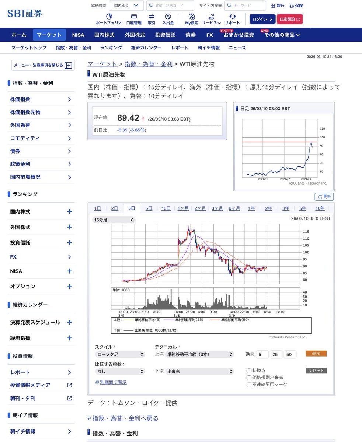Screen dimensions: 362x442
Task: Select the 口座管理 account management icon
Action: (133, 18)
